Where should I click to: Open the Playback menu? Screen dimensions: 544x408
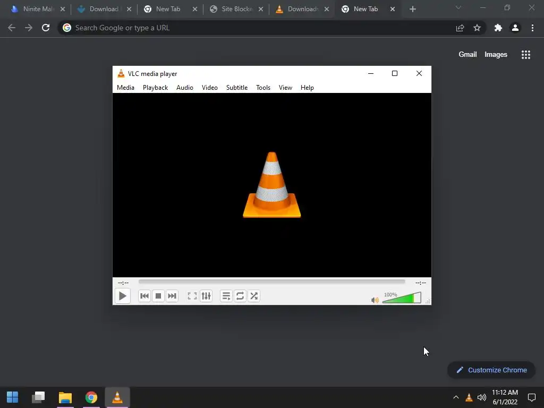(x=156, y=88)
